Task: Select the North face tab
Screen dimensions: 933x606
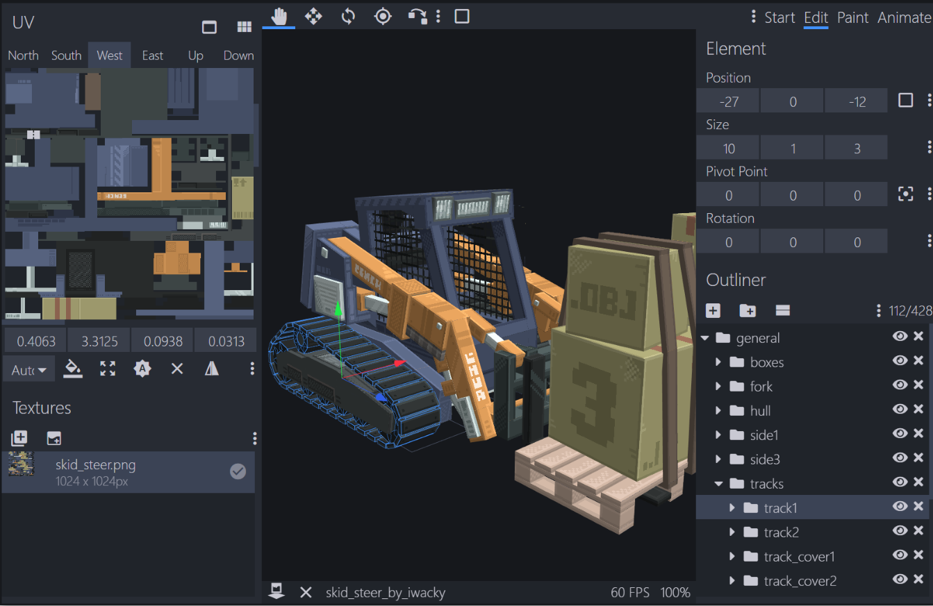Action: [23, 56]
